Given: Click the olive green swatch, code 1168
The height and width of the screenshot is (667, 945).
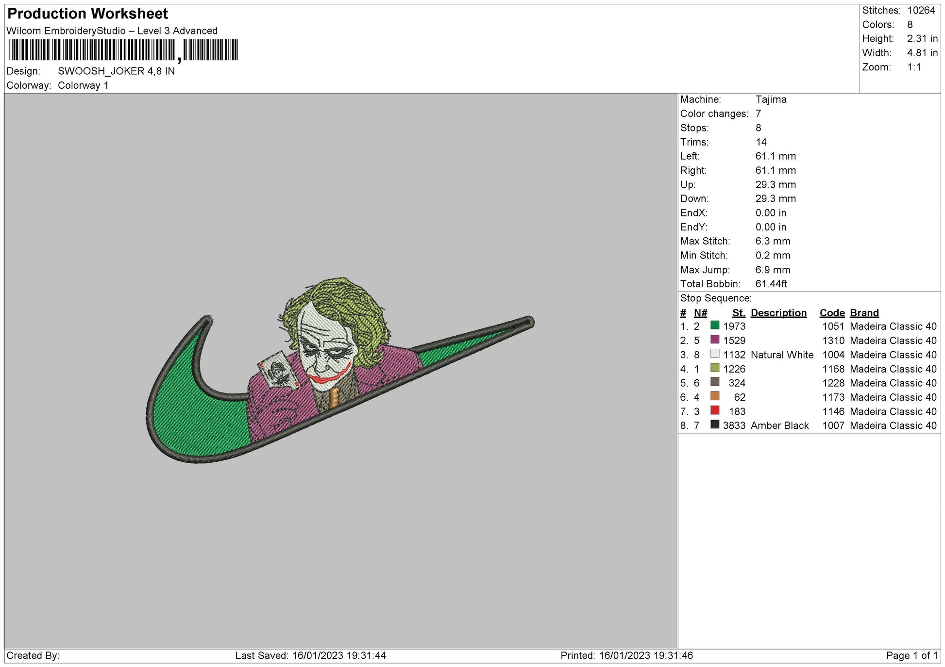Looking at the screenshot, I should tap(714, 368).
